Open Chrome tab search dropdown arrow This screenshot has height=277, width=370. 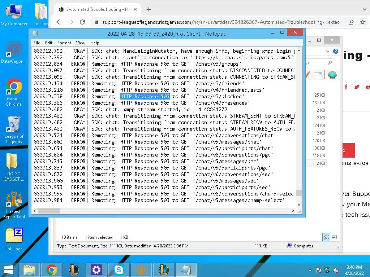point(364,9)
